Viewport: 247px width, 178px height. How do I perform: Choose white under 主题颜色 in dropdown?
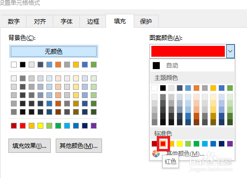pyautogui.click(x=154, y=88)
